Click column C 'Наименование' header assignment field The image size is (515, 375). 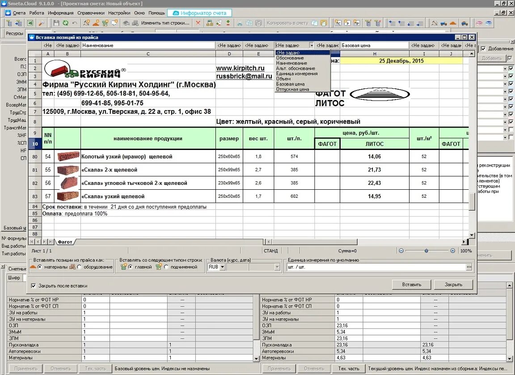pyautogui.click(x=148, y=45)
